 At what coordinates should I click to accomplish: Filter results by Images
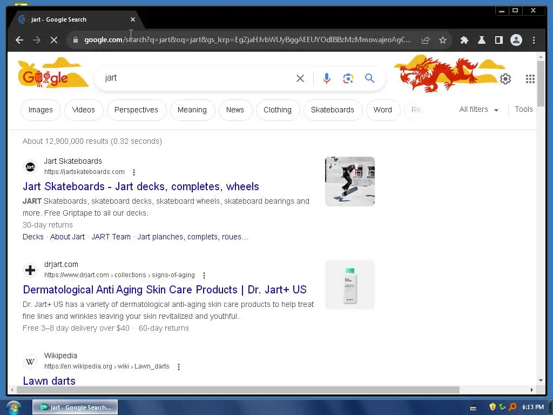click(41, 110)
